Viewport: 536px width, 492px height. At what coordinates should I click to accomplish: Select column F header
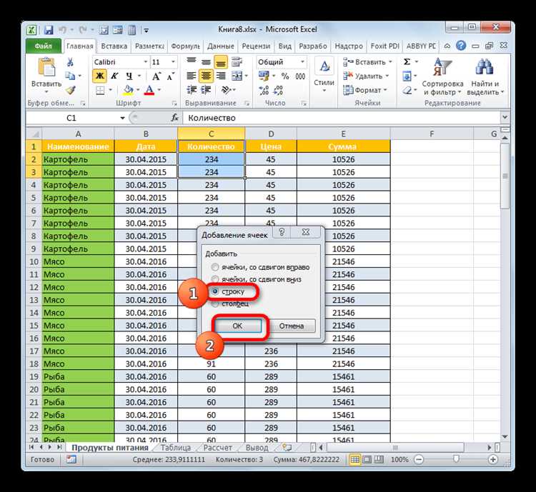432,134
